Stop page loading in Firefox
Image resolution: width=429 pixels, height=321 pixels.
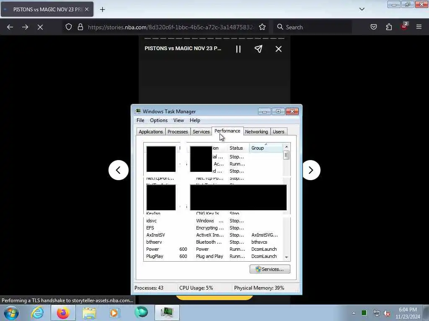(40, 27)
